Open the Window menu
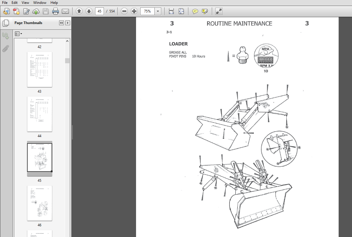 click(40, 2)
